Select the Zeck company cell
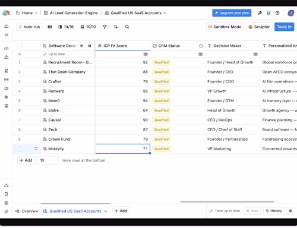This screenshot has height=228, width=297. pos(68,129)
